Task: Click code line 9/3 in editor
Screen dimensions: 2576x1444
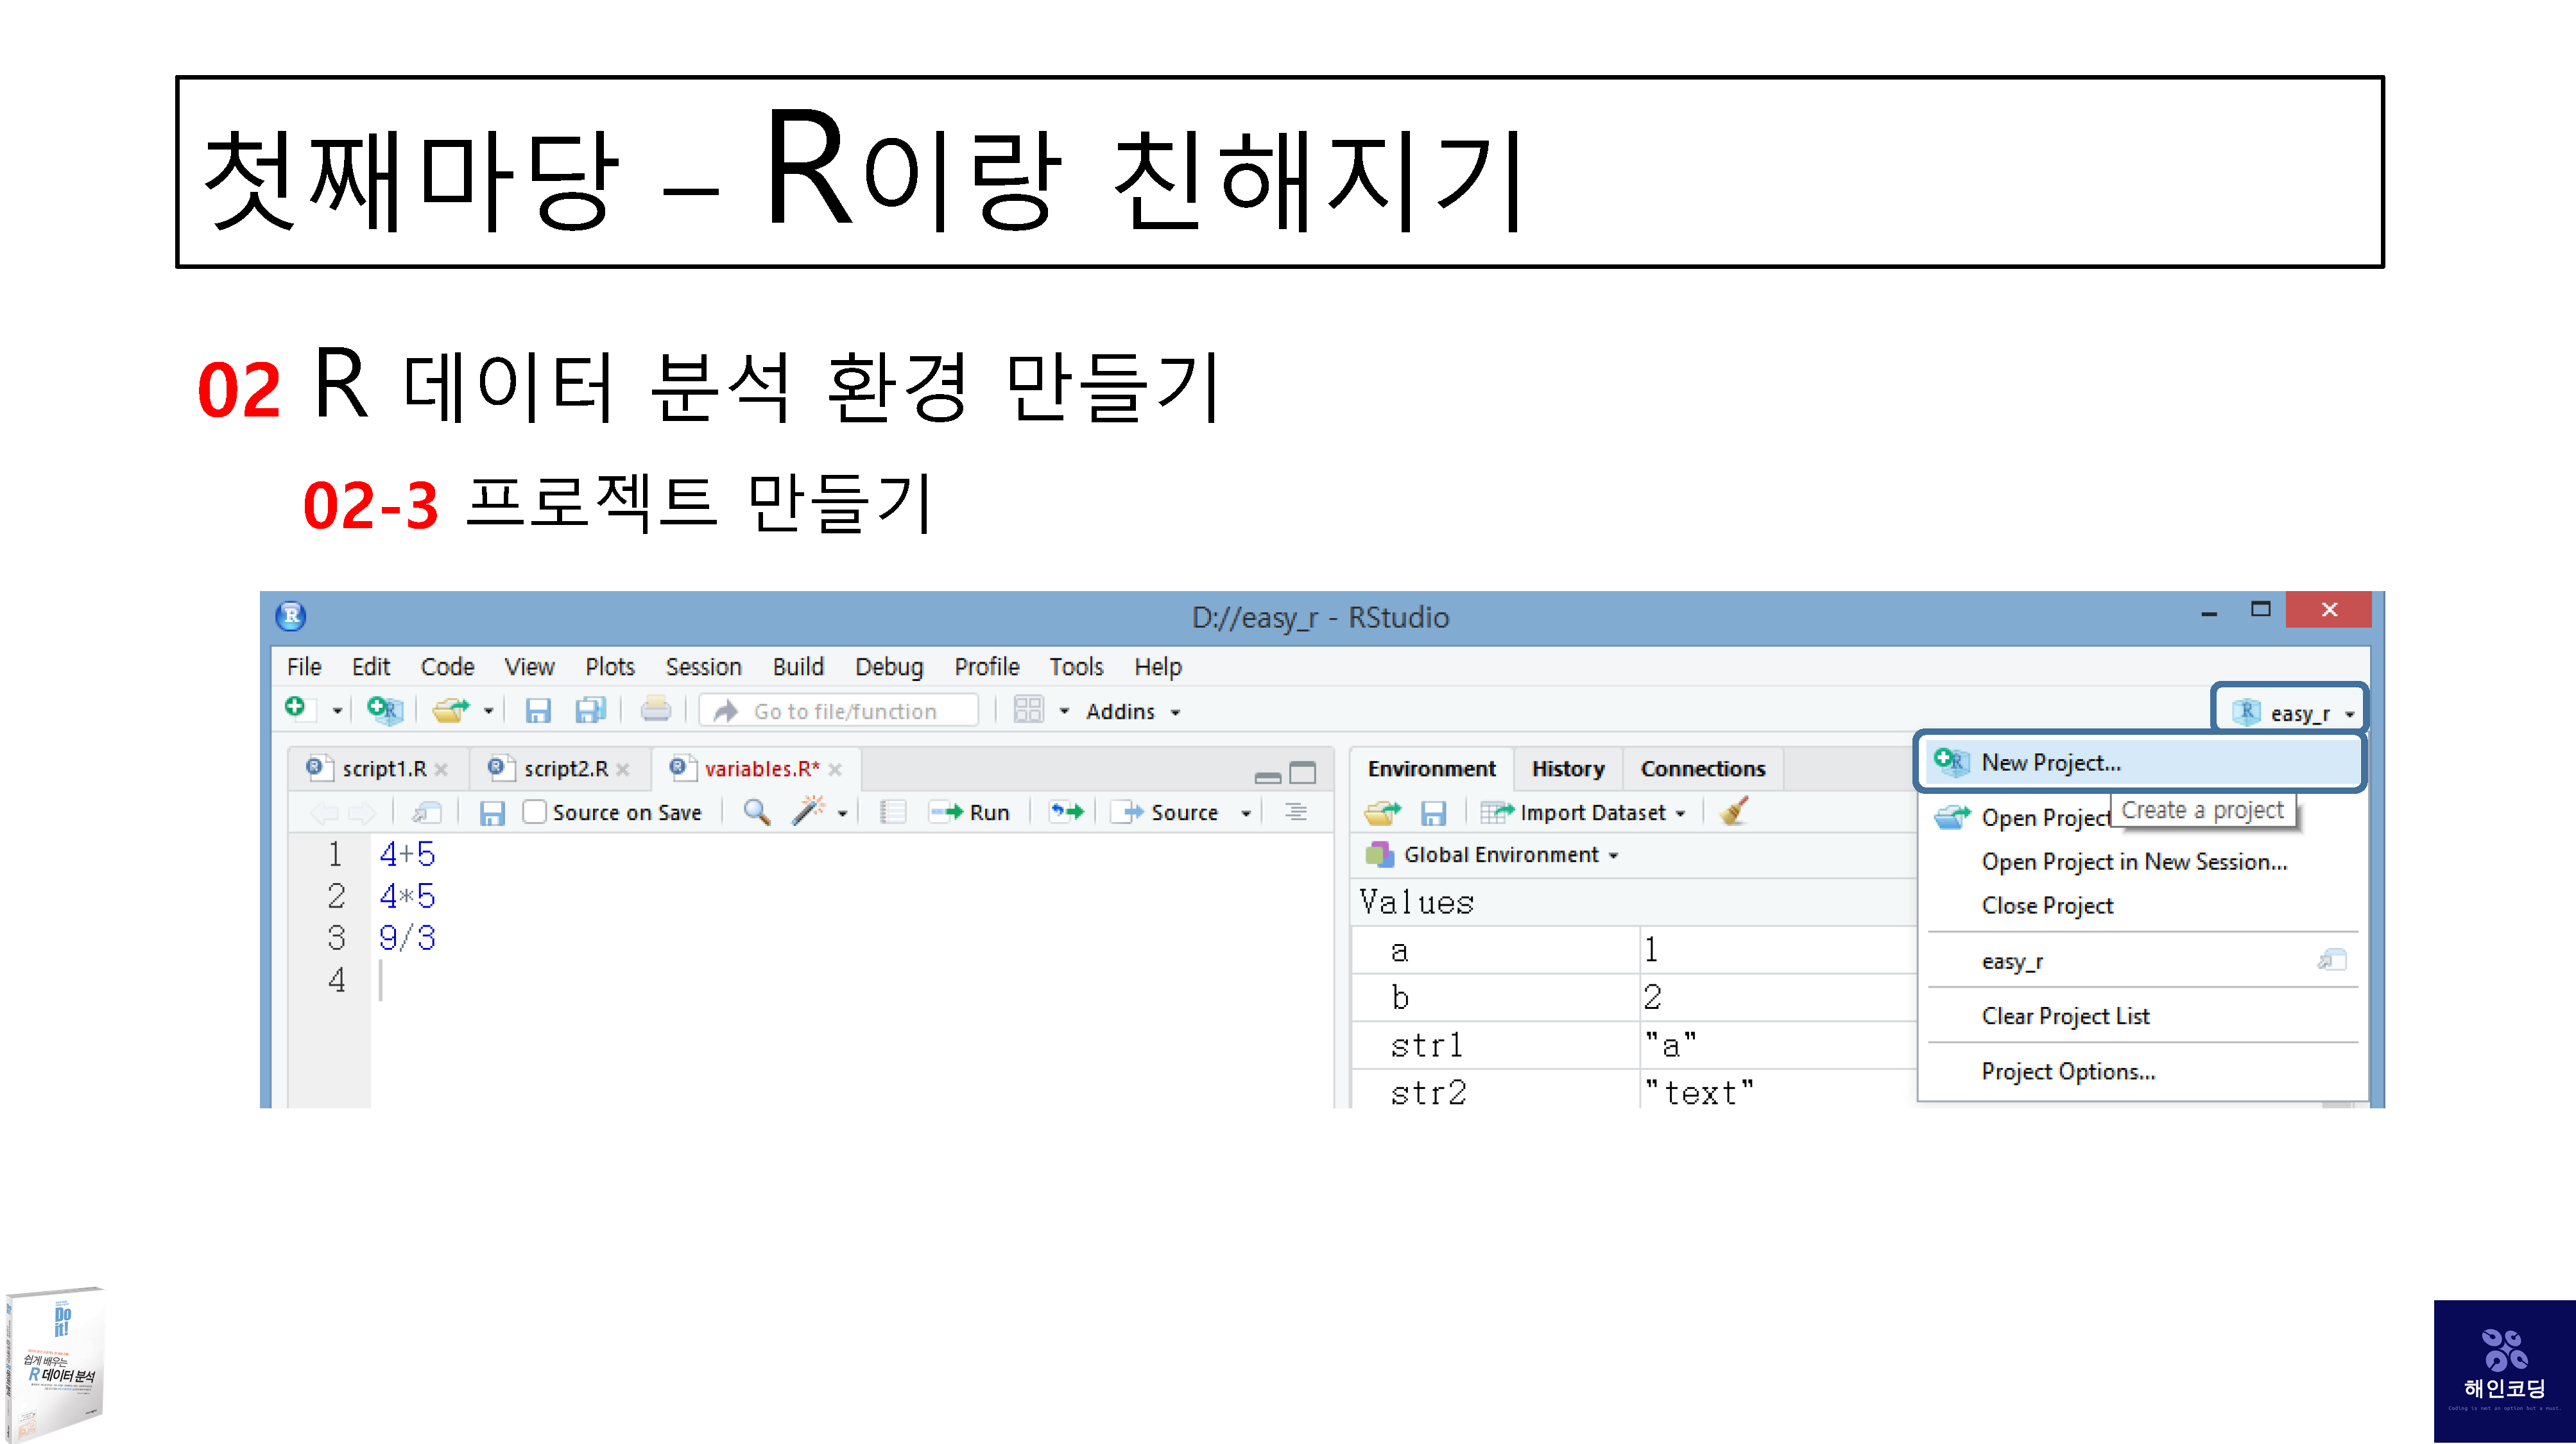Action: pos(407,938)
